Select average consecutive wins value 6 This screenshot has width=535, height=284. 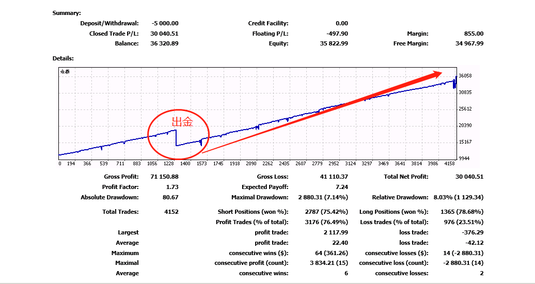(347, 273)
